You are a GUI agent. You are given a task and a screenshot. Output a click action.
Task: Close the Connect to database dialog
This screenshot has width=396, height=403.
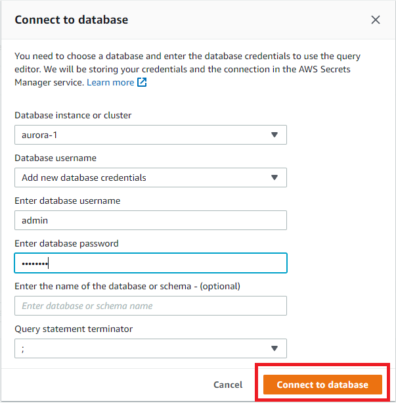click(x=376, y=20)
